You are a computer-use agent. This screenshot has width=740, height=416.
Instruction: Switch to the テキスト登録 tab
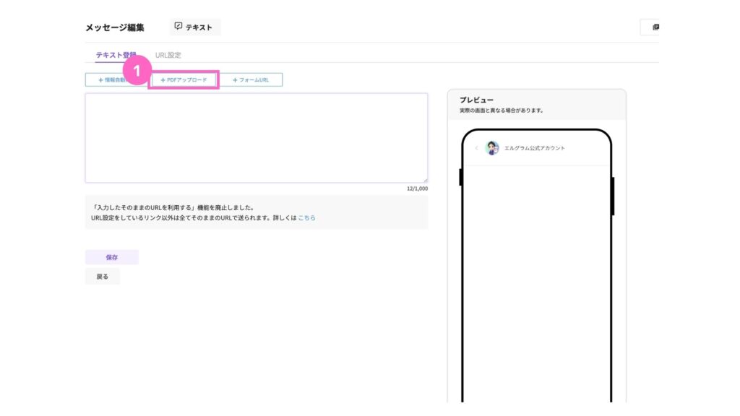(116, 55)
